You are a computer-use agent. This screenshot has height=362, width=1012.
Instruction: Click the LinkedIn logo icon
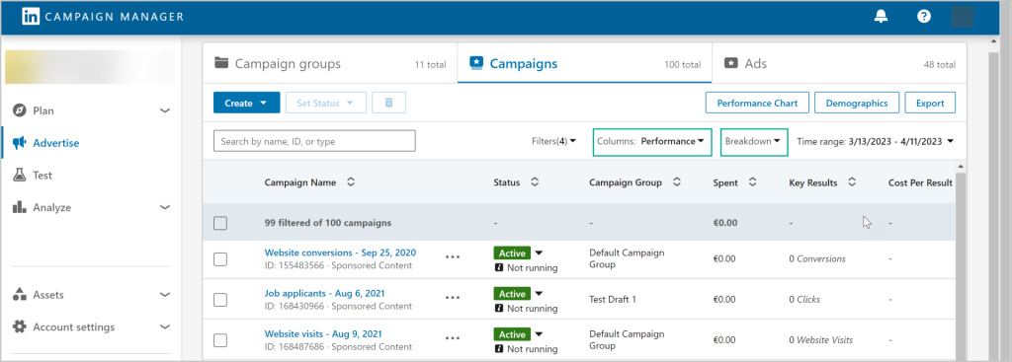(x=31, y=17)
